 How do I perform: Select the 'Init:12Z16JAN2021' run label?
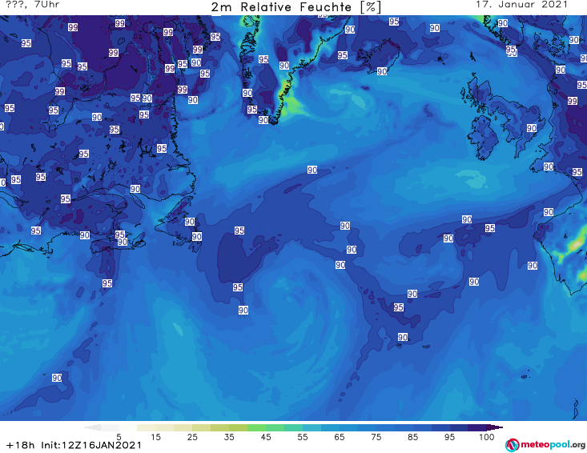click(91, 445)
